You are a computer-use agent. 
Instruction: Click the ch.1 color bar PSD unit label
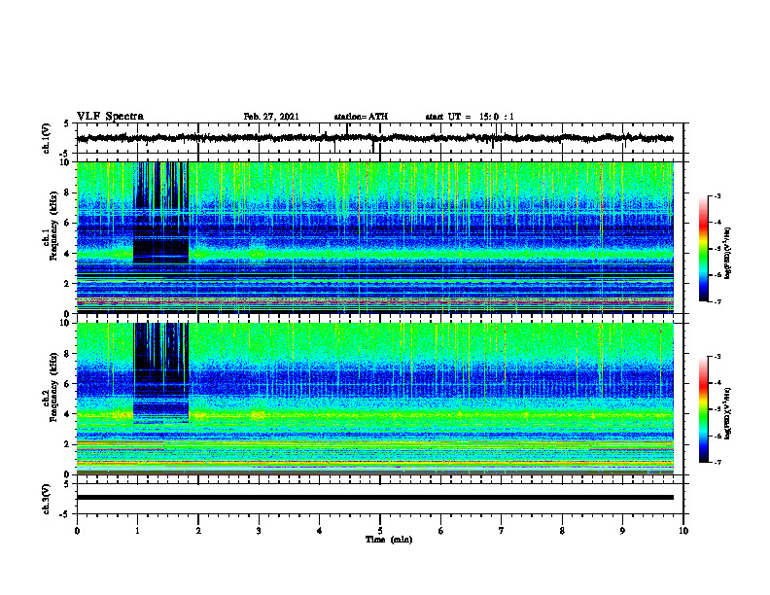(728, 253)
